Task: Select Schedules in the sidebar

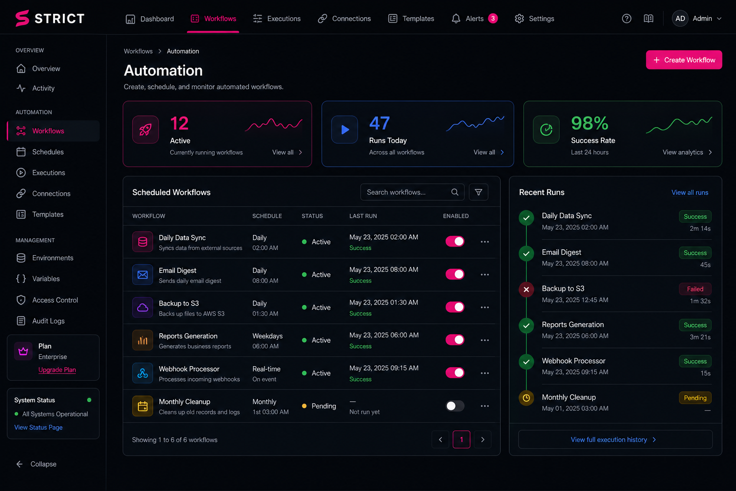Action: click(x=53, y=152)
